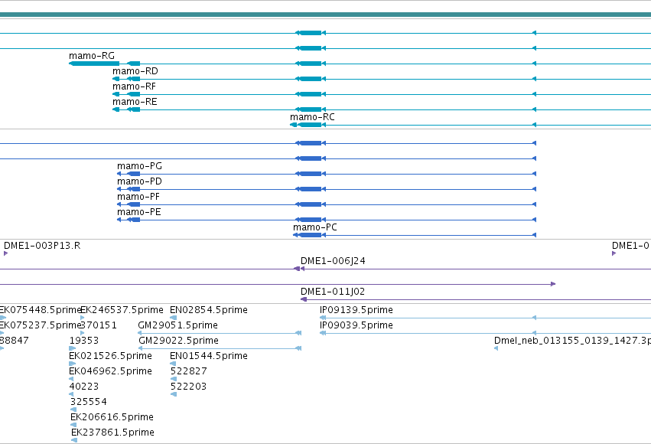This screenshot has height=444, width=651.
Task: Click the GM29022.5prime EST label
Action: (178, 341)
